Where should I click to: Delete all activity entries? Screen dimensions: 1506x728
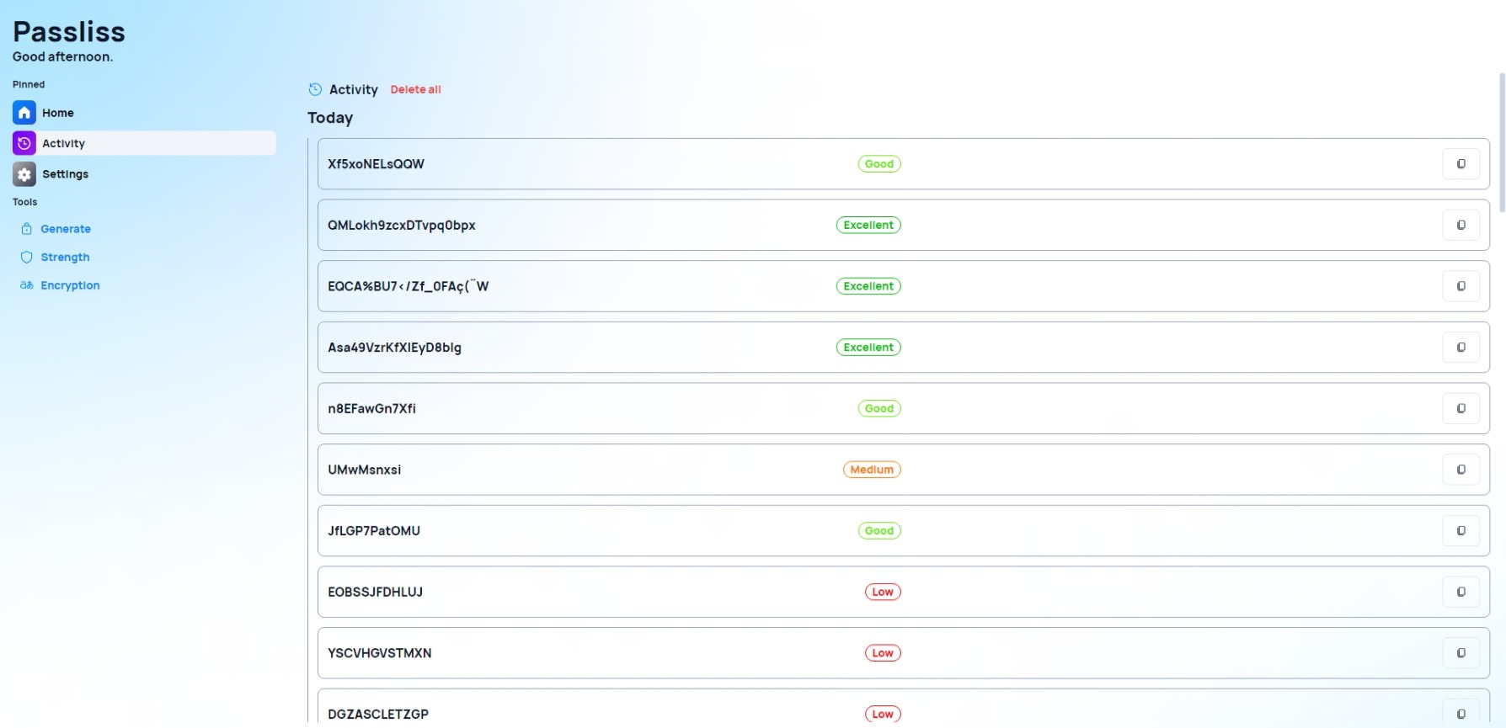[x=415, y=89]
